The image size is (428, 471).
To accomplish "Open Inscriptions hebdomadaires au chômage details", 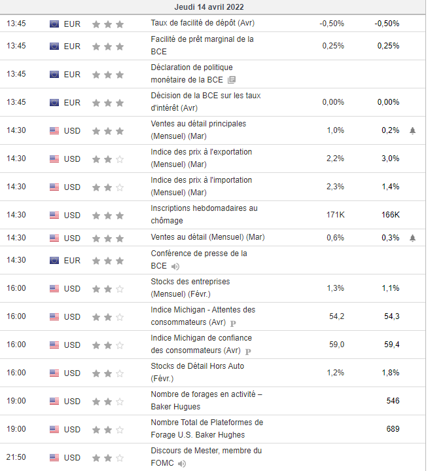I will [204, 214].
